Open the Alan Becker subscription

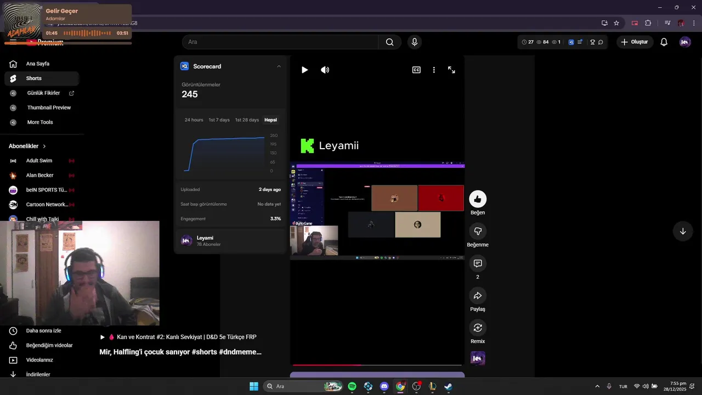pyautogui.click(x=42, y=176)
